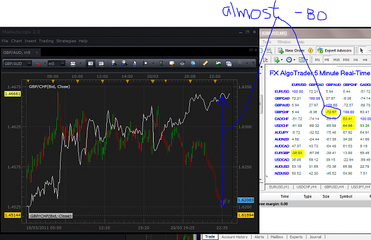Expand the arrow beside the pitchfork tool
Viewport: 371px width, 240px height.
coord(247,63)
